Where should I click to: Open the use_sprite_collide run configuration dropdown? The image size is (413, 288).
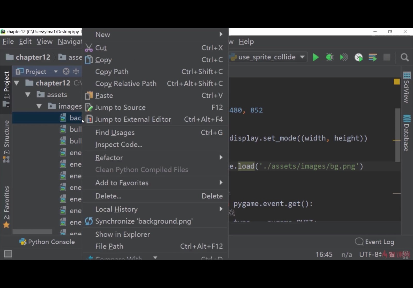click(x=302, y=57)
